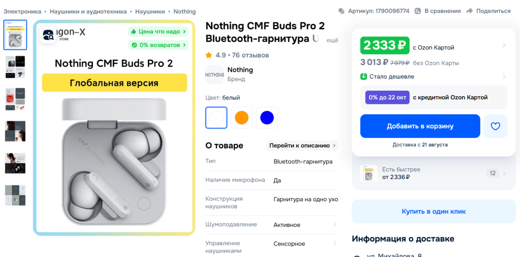Expand the 'Есть быстрее' offers chevron
The image size is (520, 257).
click(x=504, y=173)
